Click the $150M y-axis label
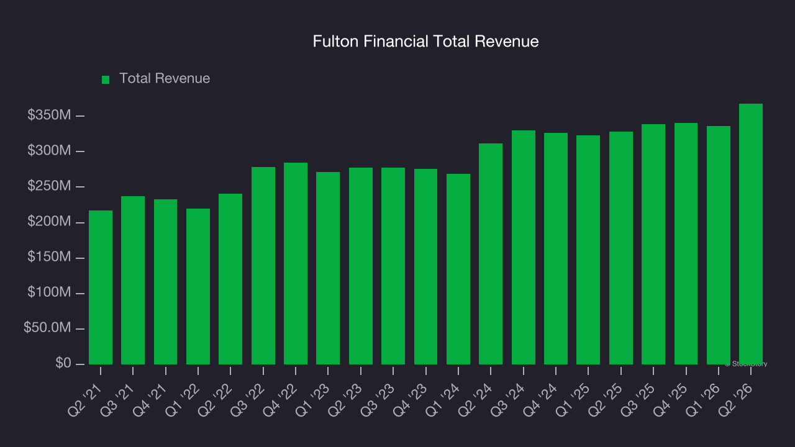Image resolution: width=795 pixels, height=447 pixels. 49,257
